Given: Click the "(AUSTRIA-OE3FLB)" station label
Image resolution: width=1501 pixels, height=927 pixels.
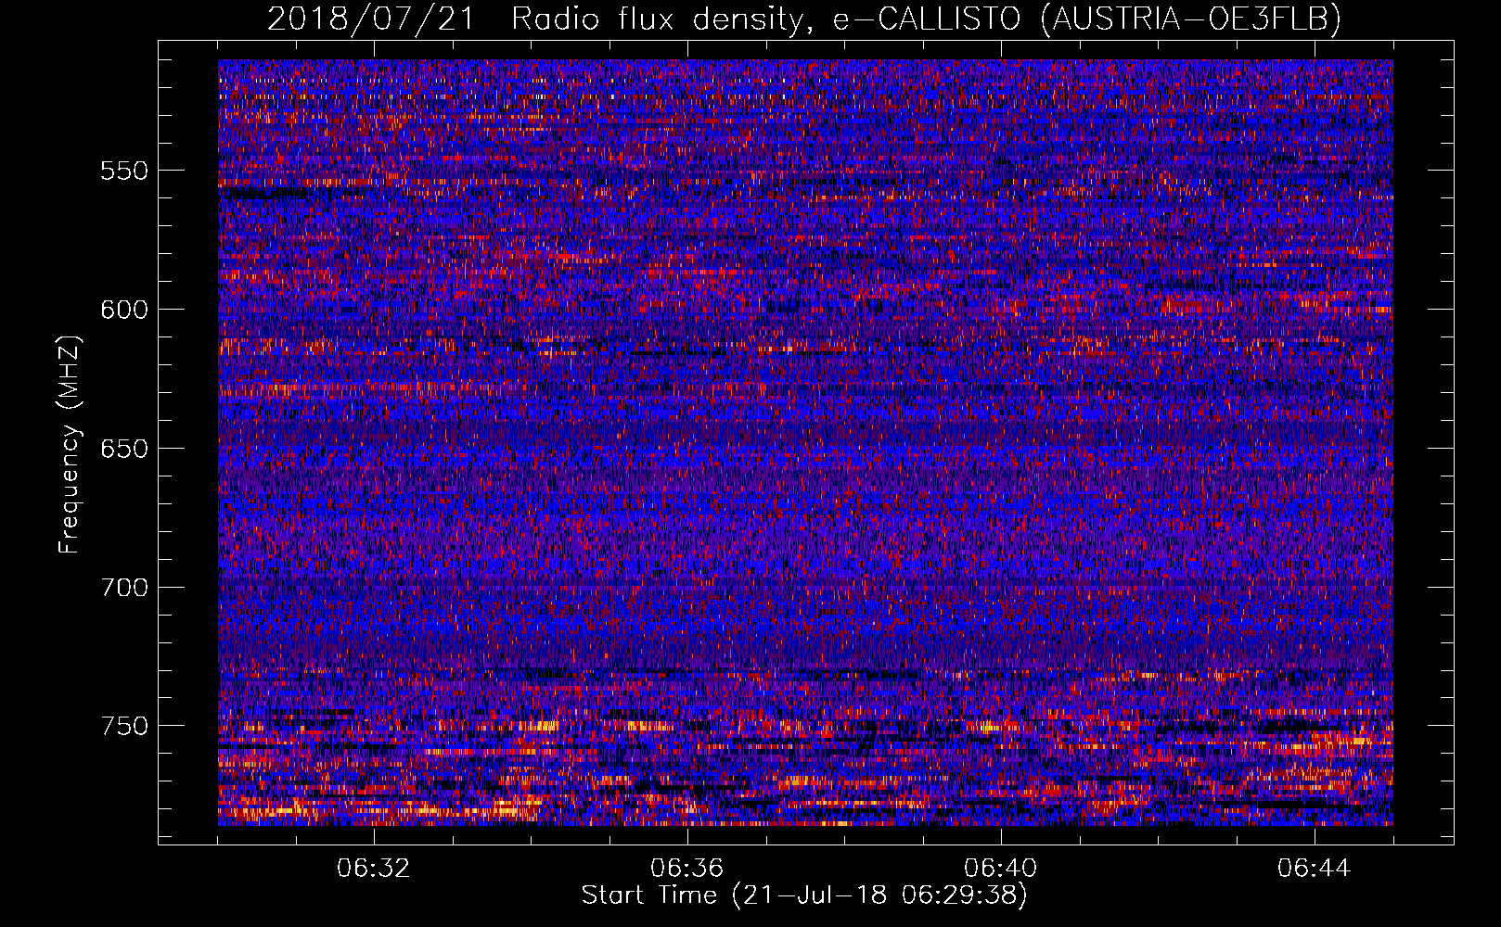Looking at the screenshot, I should (1191, 19).
